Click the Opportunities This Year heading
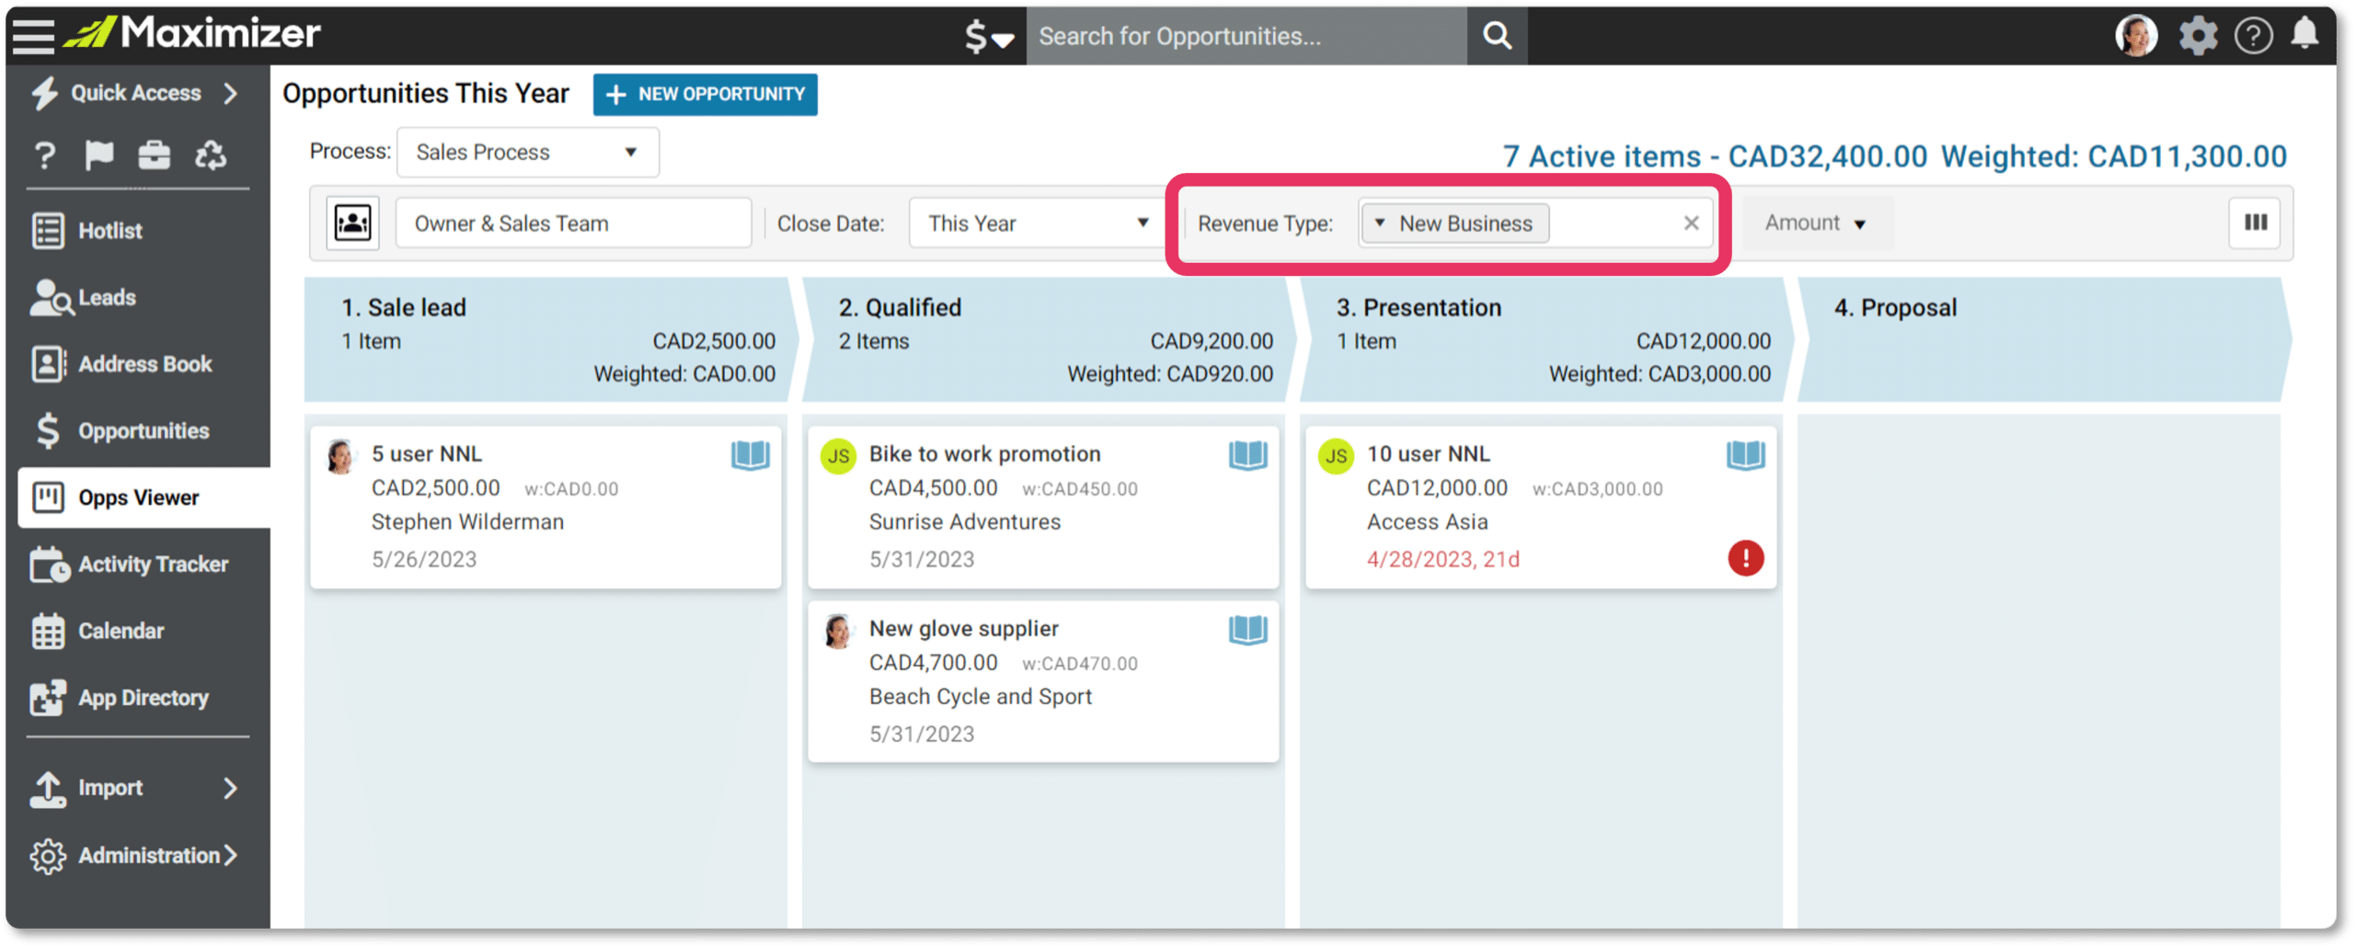This screenshot has width=2355, height=947. click(x=426, y=94)
